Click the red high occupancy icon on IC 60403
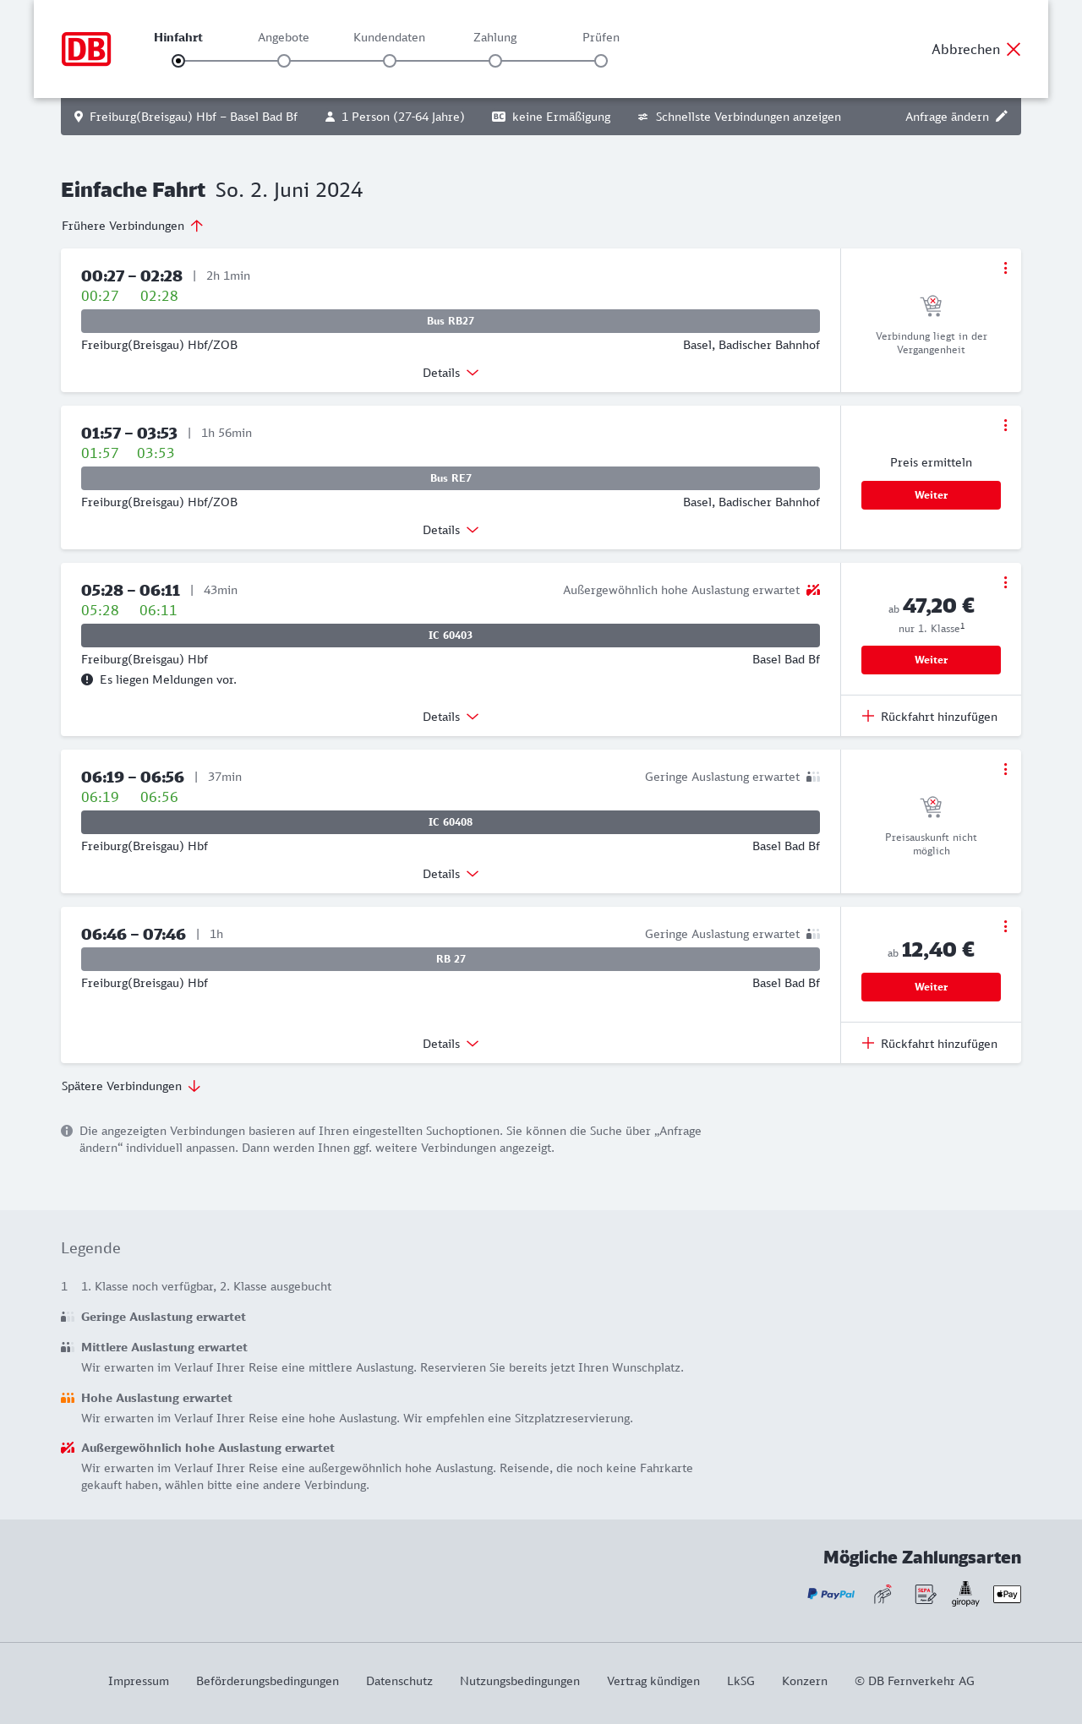The width and height of the screenshot is (1082, 1724). click(x=813, y=590)
